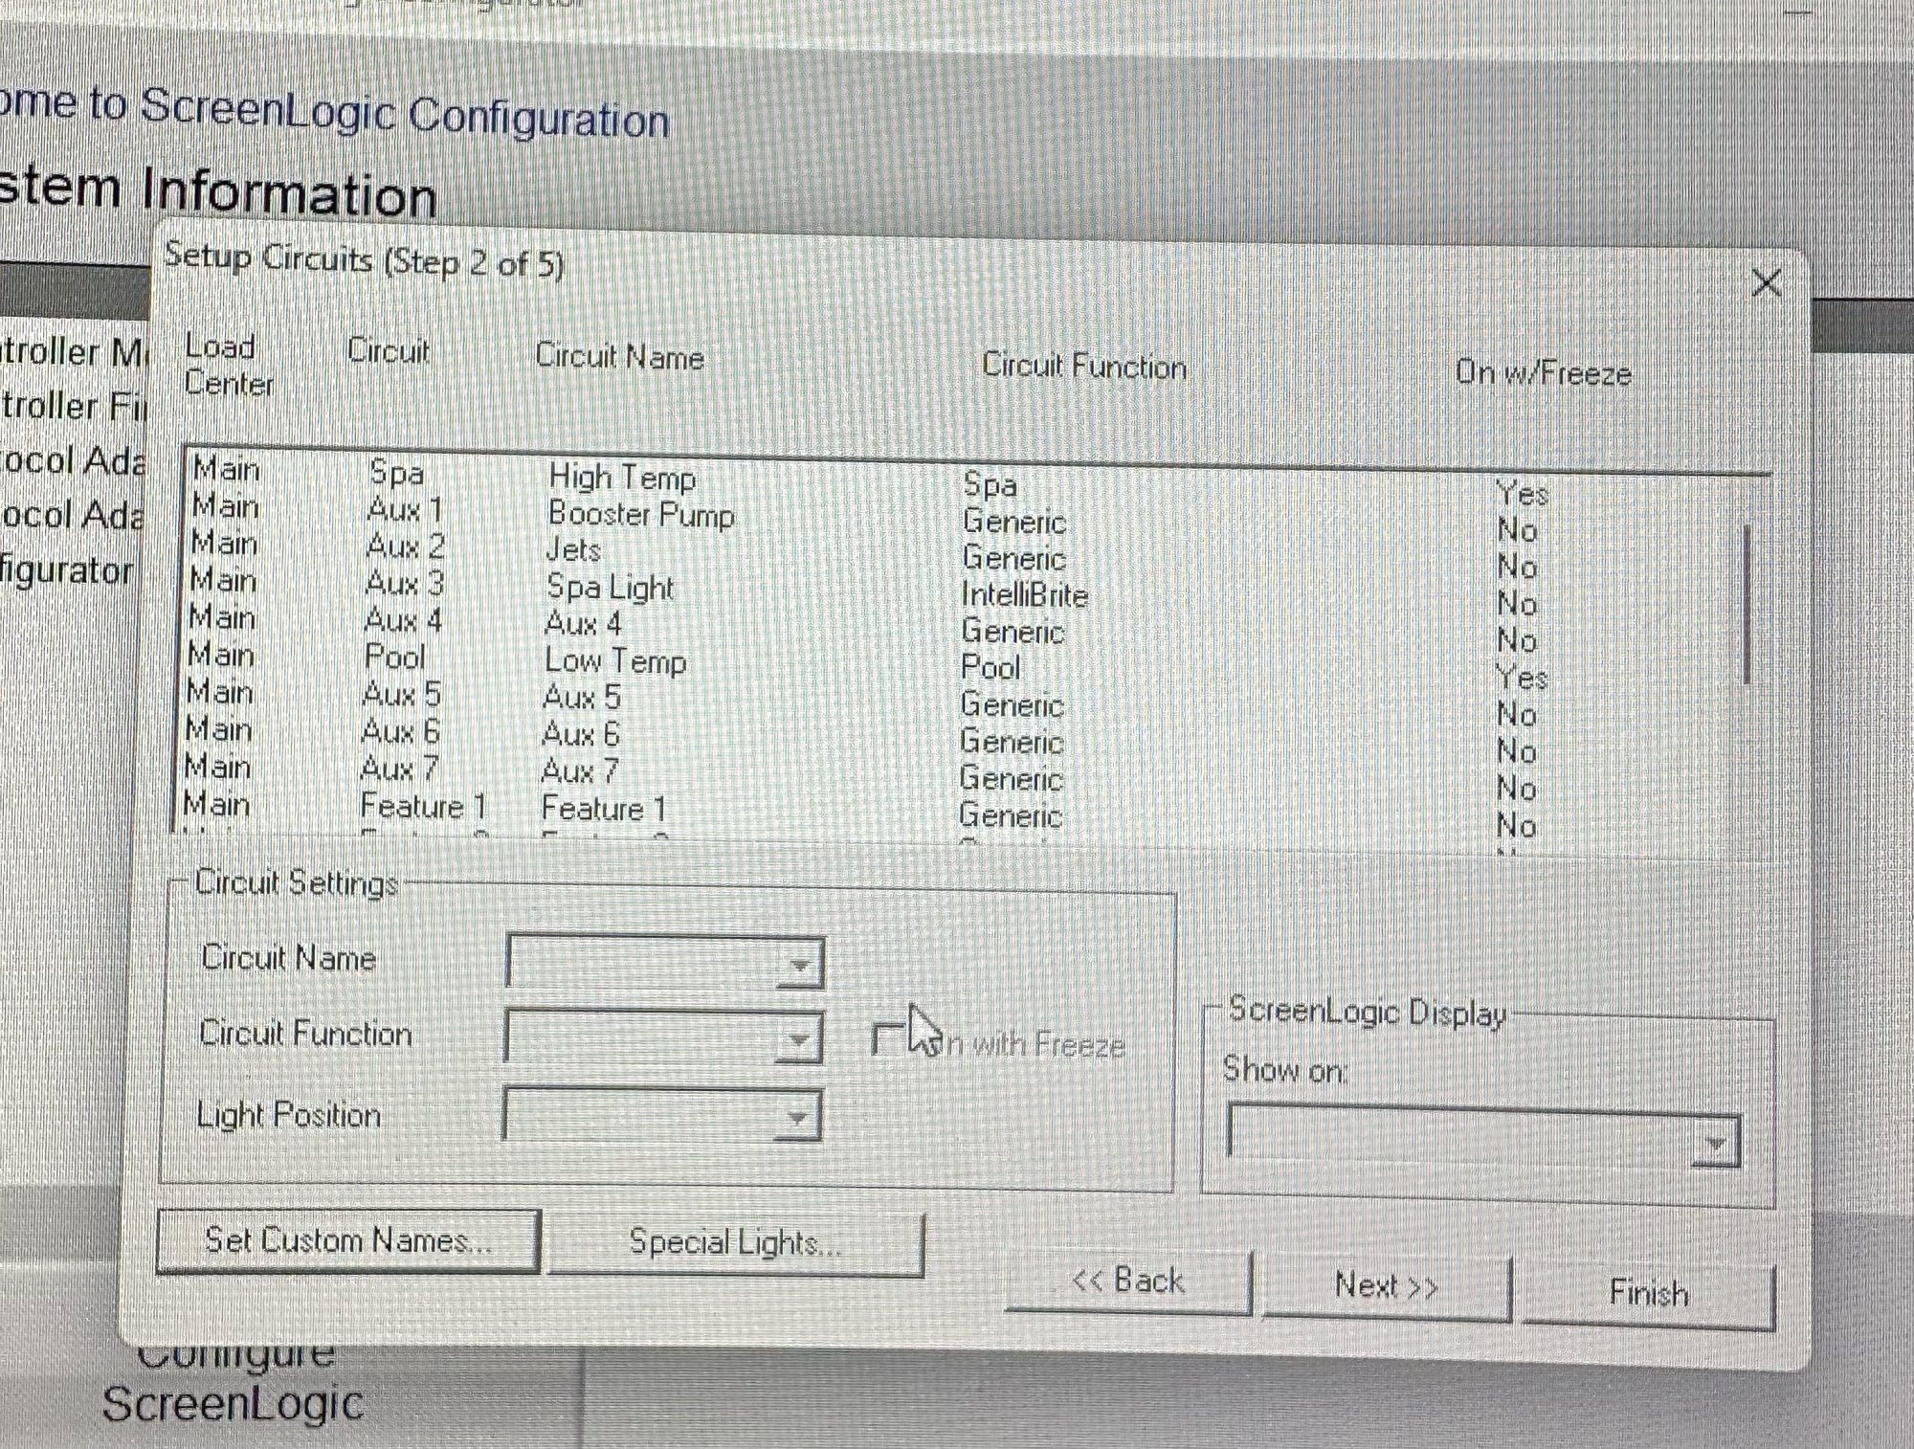Open the Circuit Name dropdown

tap(800, 966)
